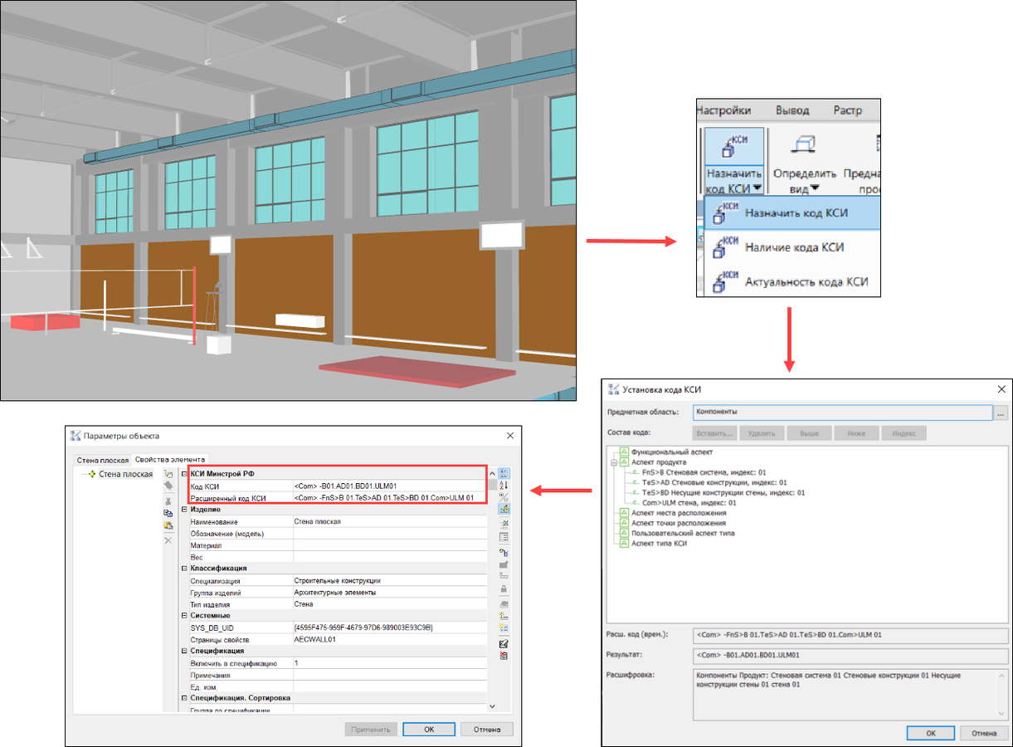Click the Результат code field
The width and height of the screenshot is (1013, 747).
click(x=850, y=656)
